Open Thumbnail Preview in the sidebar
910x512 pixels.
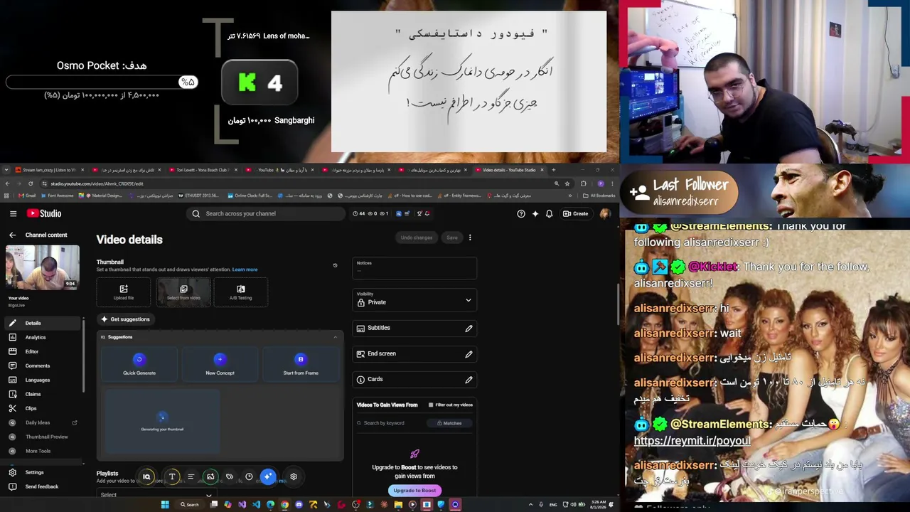[x=43, y=437]
